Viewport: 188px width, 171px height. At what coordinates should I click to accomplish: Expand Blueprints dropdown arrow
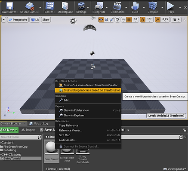pos(107,7)
